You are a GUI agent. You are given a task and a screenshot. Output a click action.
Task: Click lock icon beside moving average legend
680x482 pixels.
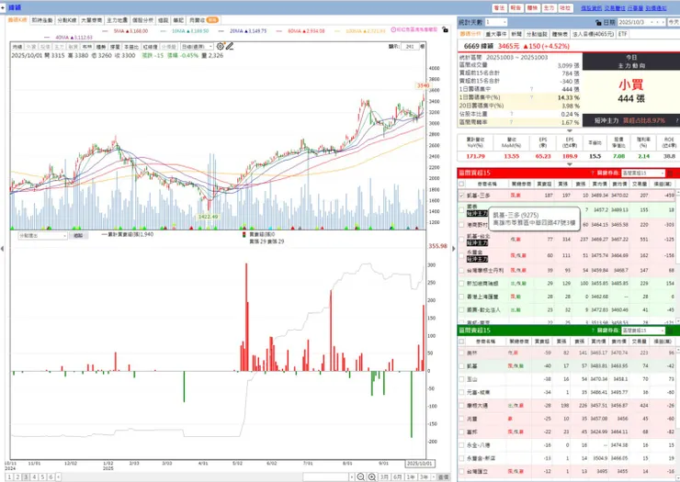[445, 29]
